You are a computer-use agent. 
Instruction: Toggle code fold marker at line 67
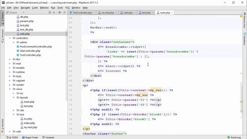pyautogui.click(x=81, y=76)
